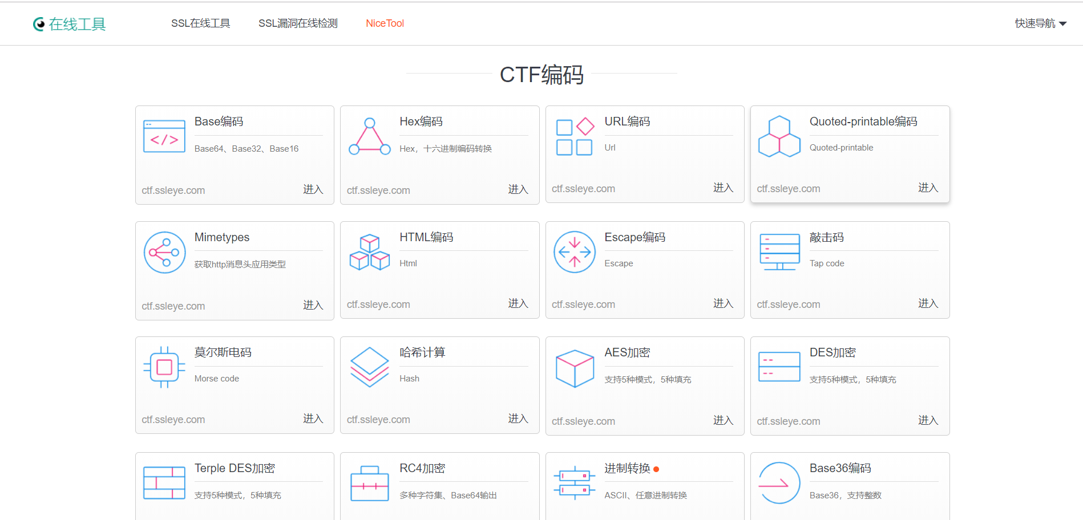Open the URL编码 title link

click(x=627, y=121)
